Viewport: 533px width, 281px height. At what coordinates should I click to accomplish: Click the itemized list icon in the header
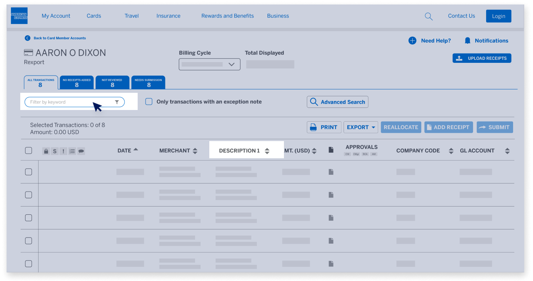(x=72, y=151)
